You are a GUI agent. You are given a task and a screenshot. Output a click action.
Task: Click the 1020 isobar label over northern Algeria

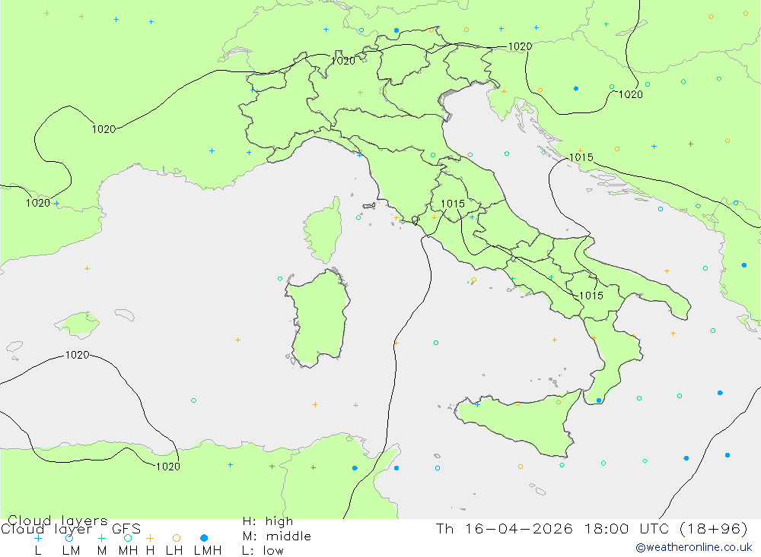tap(168, 467)
